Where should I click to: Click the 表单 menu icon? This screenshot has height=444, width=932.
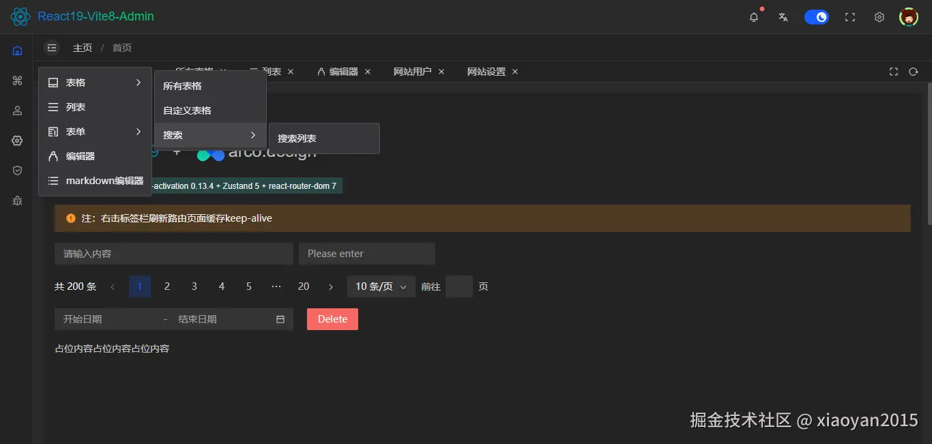53,132
